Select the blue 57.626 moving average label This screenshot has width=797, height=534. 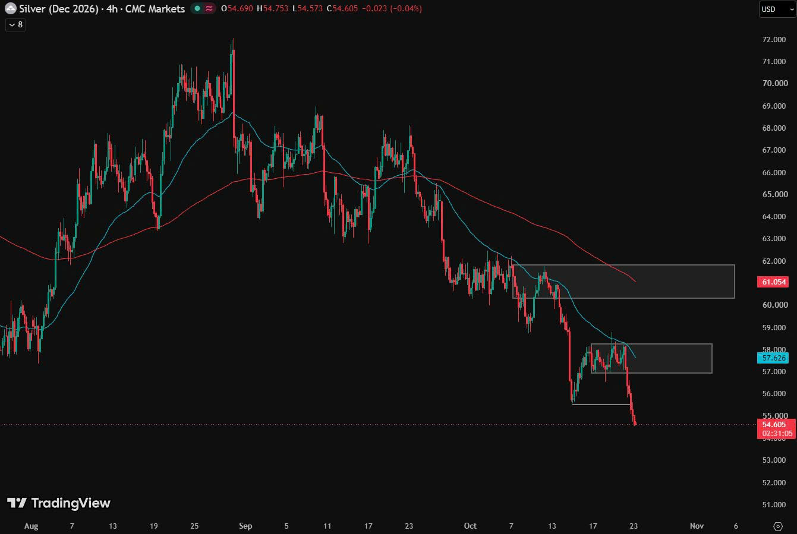tap(773, 358)
